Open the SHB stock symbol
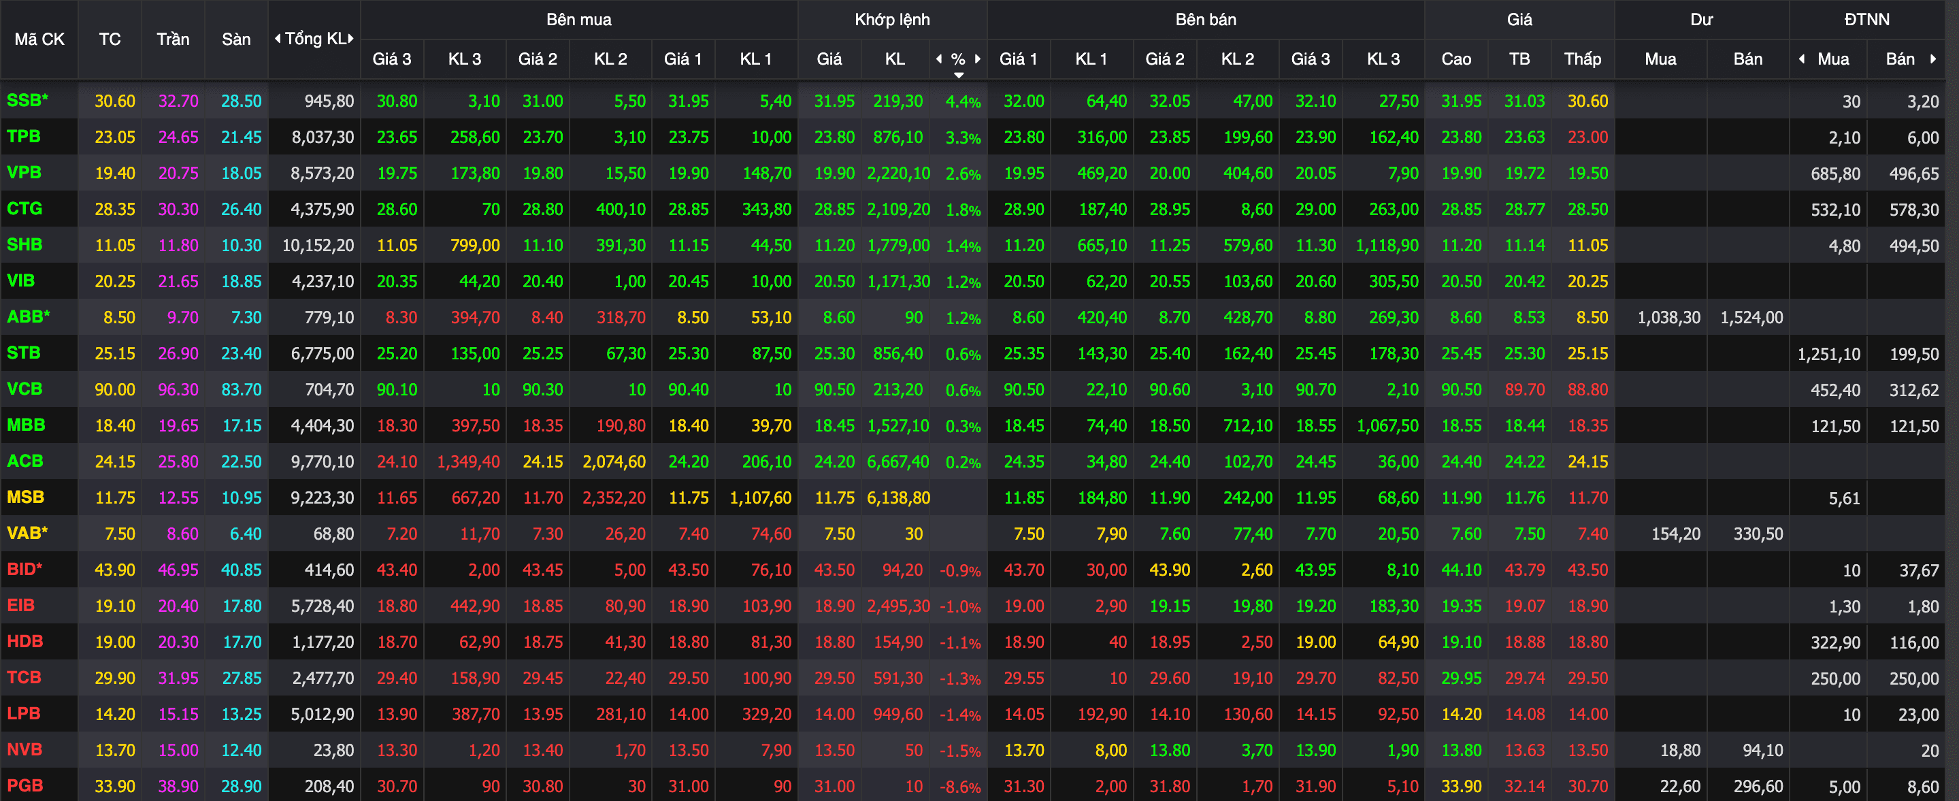 pos(24,245)
